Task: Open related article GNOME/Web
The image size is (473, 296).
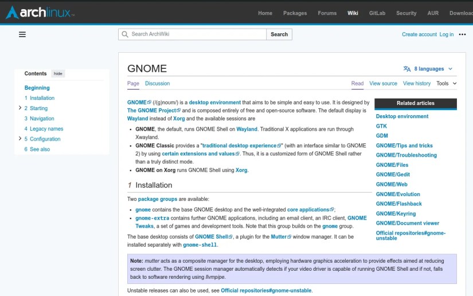Action: tap(392, 184)
